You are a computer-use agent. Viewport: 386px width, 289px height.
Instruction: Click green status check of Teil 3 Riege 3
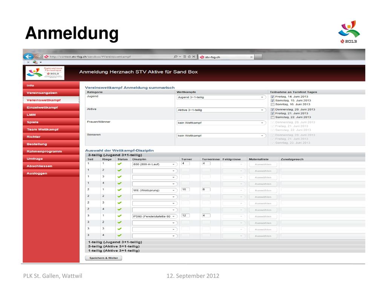119,229
